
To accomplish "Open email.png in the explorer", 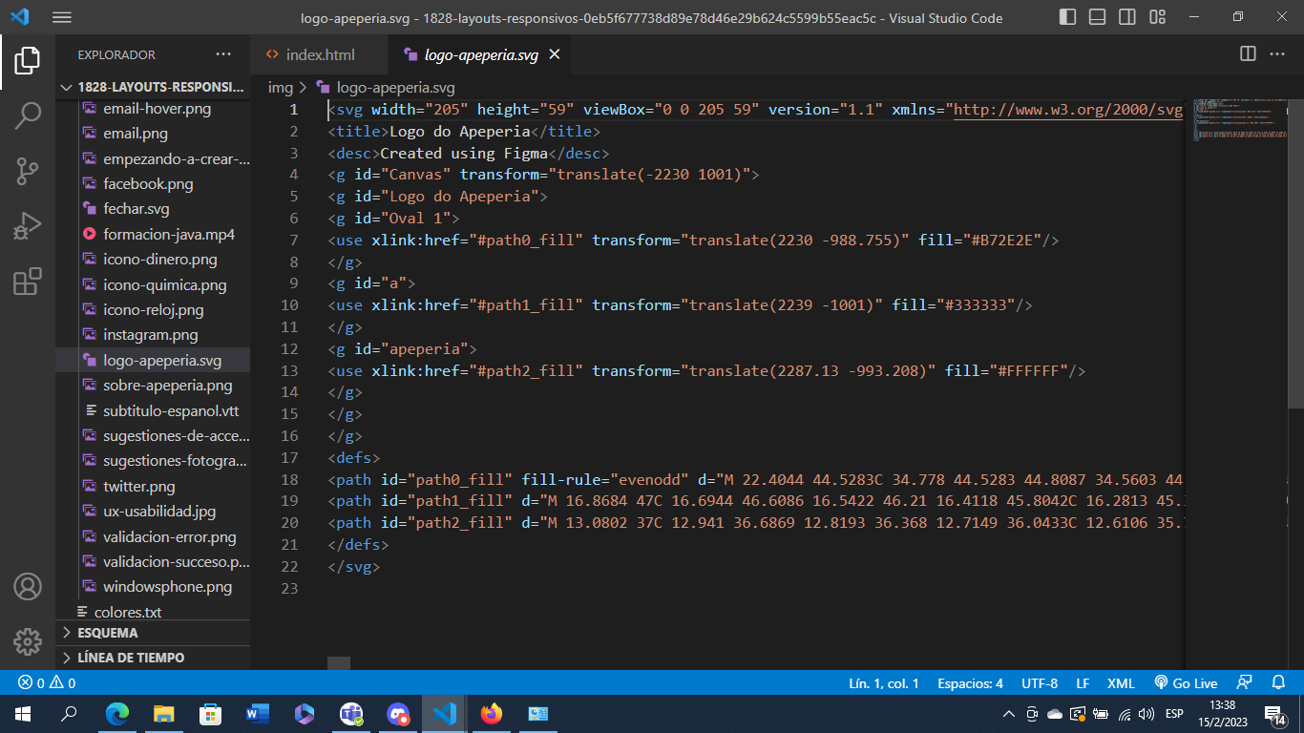I will (x=135, y=134).
